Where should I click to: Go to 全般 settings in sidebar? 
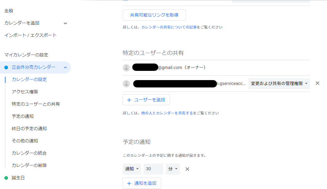9,11
